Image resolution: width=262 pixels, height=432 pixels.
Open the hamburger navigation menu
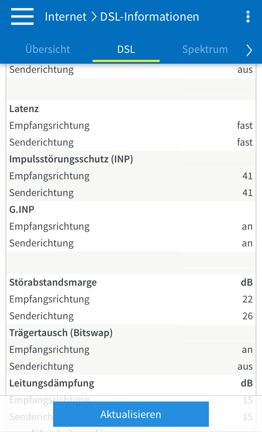tap(22, 16)
